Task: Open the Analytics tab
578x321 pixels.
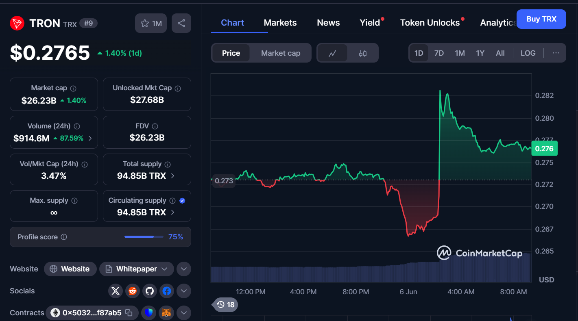Action: (x=498, y=23)
